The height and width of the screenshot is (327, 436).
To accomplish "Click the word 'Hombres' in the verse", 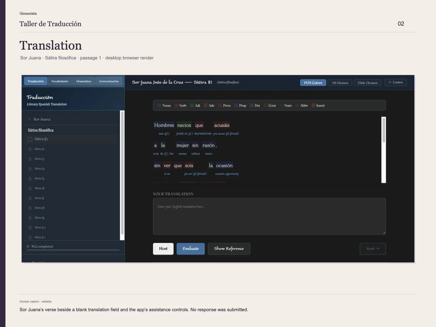I will tap(164, 125).
